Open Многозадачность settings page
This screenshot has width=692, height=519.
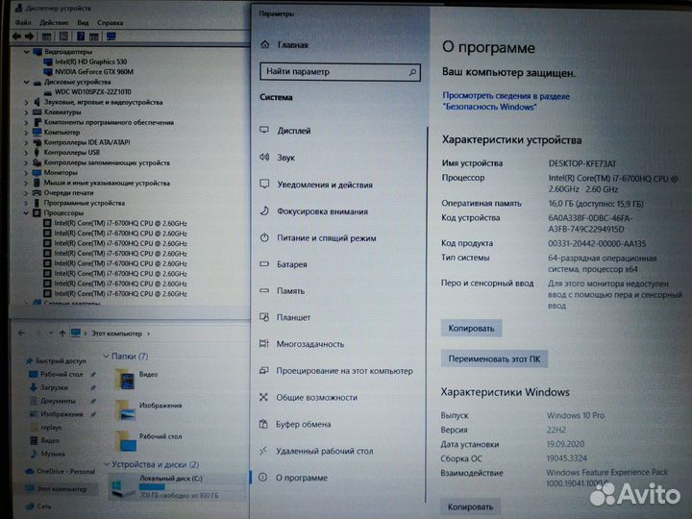point(309,344)
